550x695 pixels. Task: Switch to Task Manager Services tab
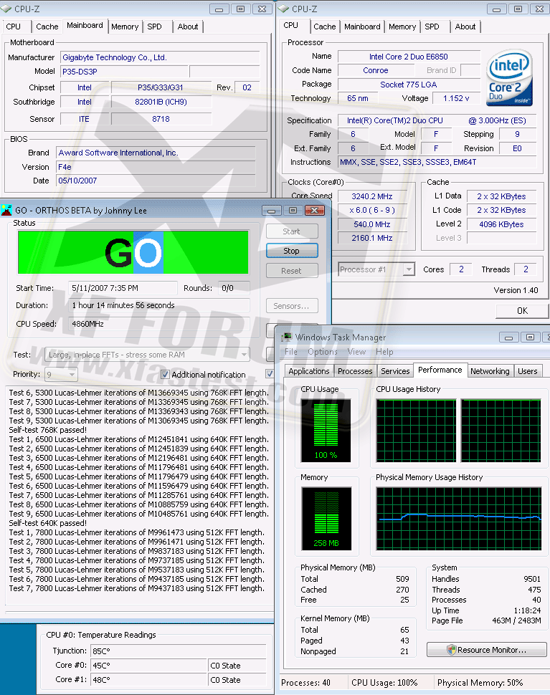pos(395,371)
